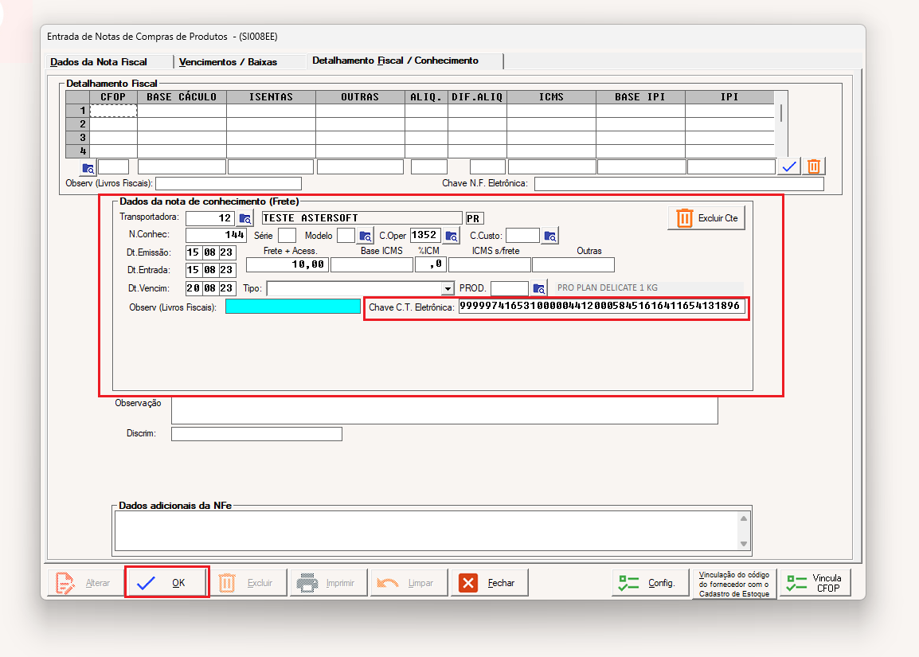The width and height of the screenshot is (919, 657).
Task: Click the TESTE ASTERSOFT carrier name field
Action: coord(362,218)
